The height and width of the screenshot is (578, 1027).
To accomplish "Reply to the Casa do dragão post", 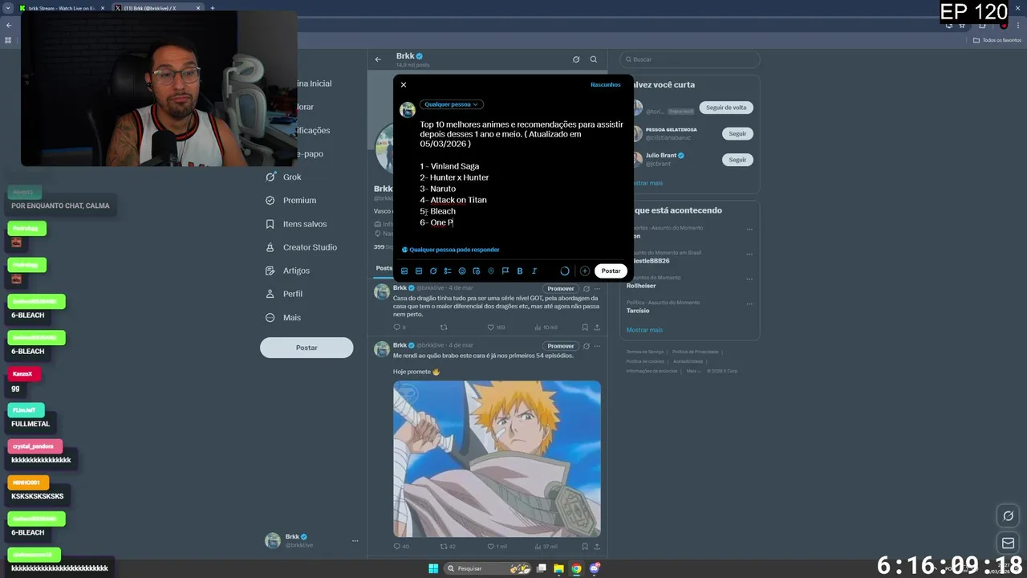I will click(399, 328).
